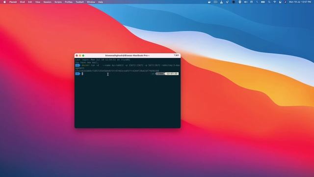
Task: Click the Docker whale menu bar icon
Action: [209, 2]
